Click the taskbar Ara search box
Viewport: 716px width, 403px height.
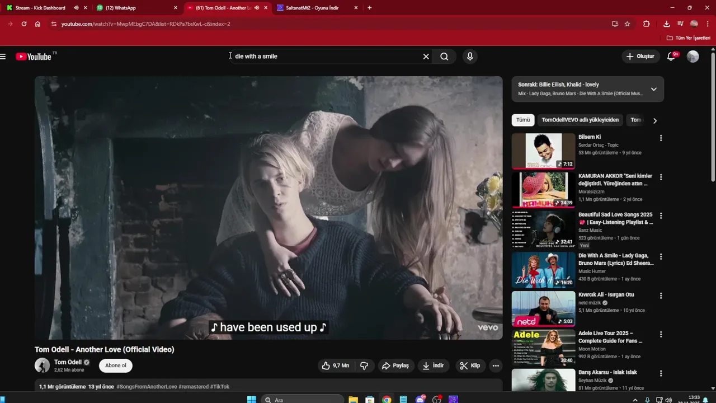(x=302, y=400)
